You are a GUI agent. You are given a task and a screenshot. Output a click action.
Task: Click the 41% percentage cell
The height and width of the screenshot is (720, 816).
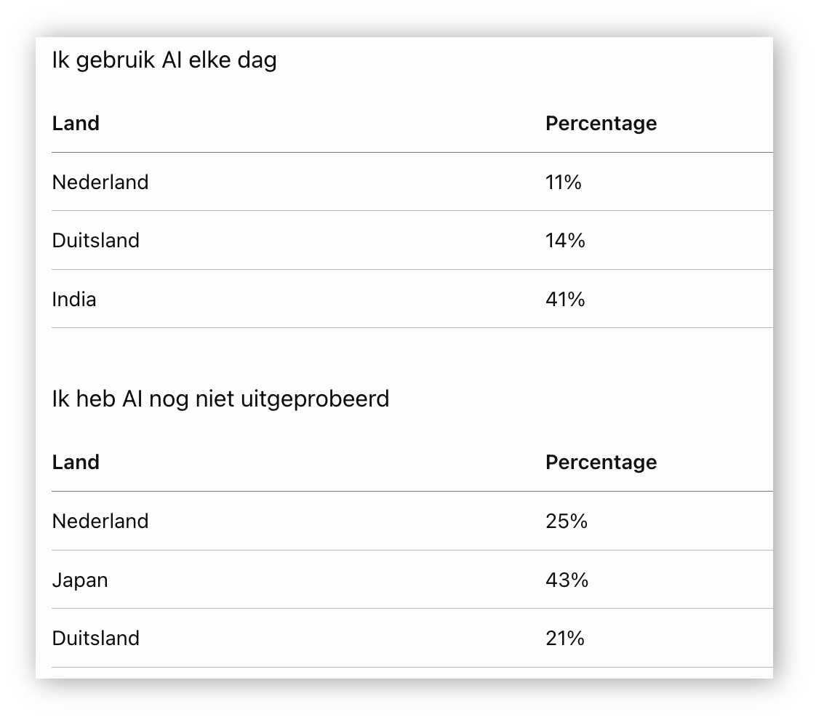click(x=565, y=299)
